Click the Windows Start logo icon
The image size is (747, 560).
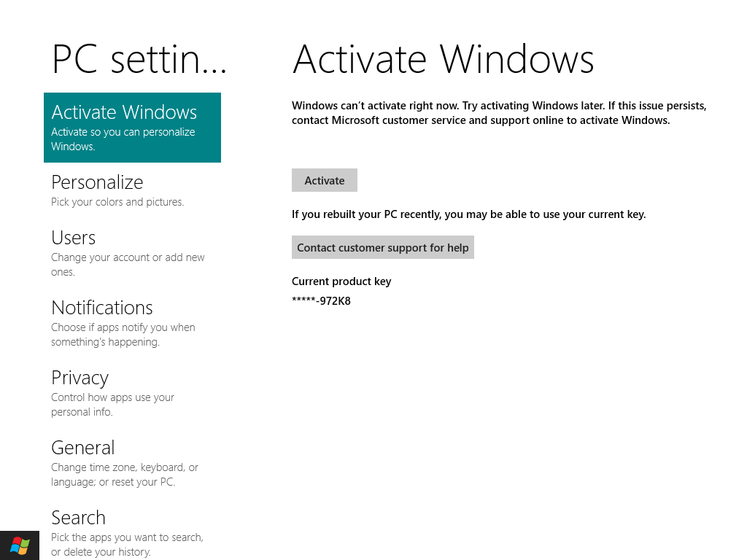[20, 545]
